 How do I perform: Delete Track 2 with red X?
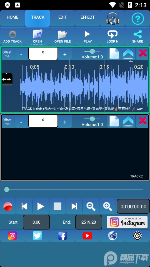point(142,121)
